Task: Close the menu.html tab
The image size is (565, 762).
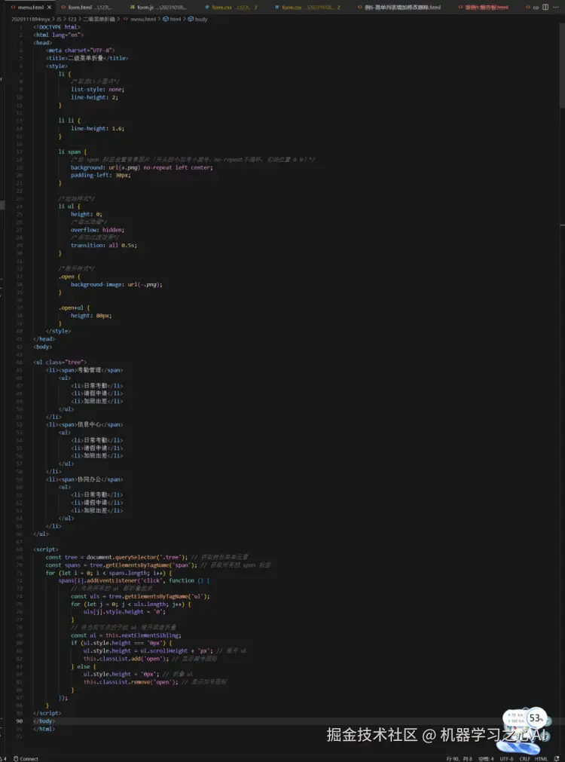Action: click(49, 8)
